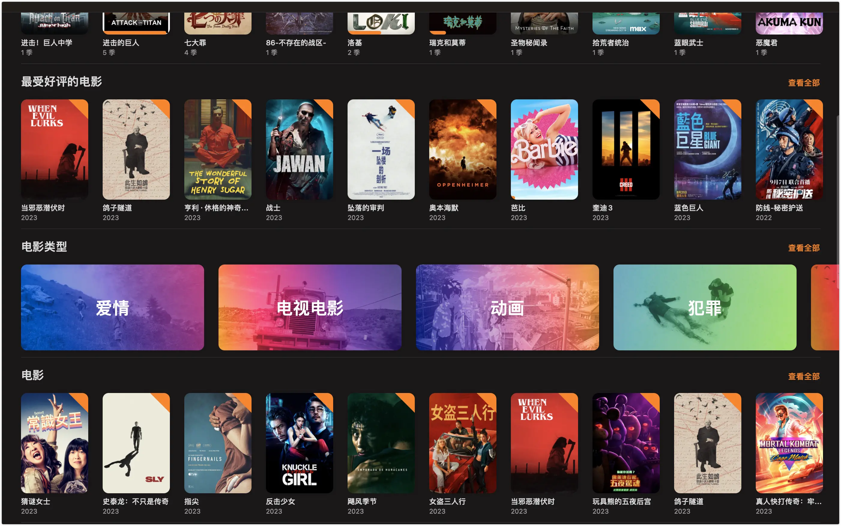
Task: Open the Akuma Kun 恶魔君 poster
Action: click(x=789, y=23)
